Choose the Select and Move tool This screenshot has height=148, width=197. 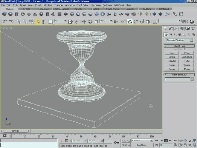click(x=84, y=22)
